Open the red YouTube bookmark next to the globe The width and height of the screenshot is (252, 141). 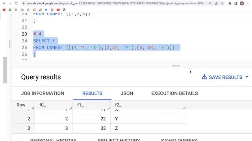pyautogui.click(x=58, y=10)
